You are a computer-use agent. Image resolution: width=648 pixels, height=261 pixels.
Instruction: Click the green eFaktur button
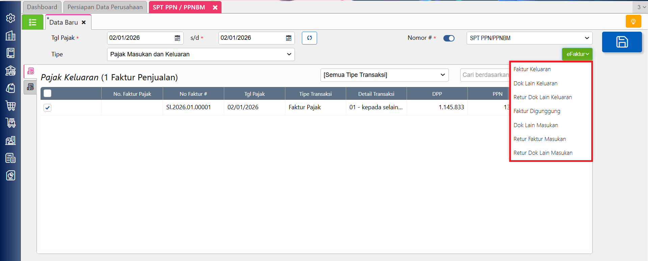[x=577, y=54]
